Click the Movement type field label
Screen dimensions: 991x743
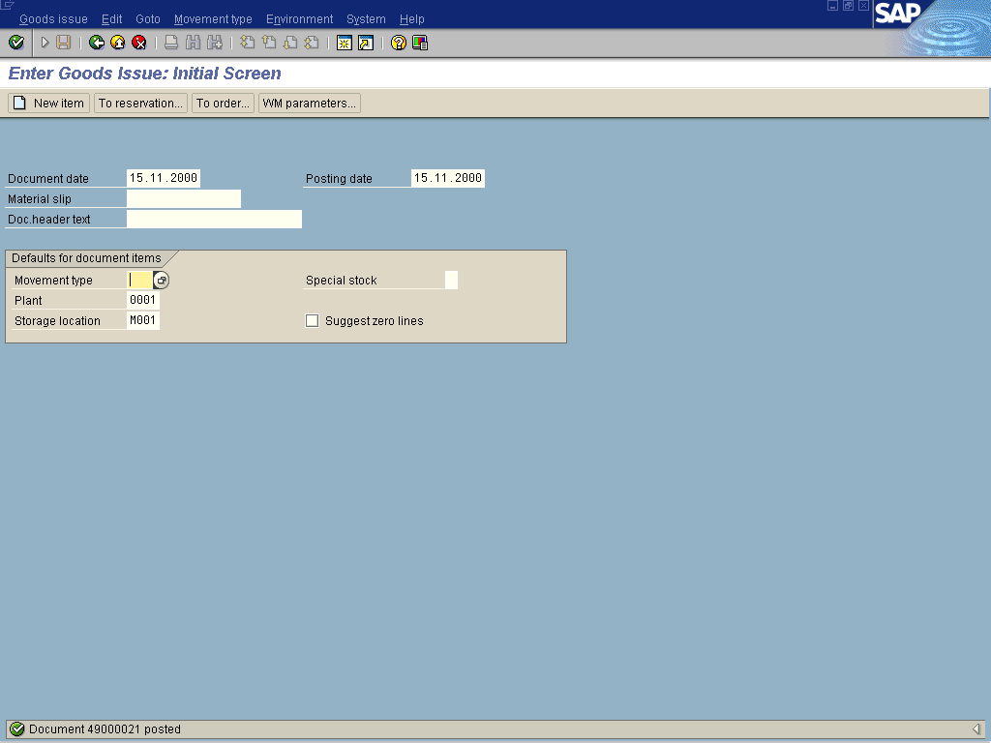tap(54, 280)
